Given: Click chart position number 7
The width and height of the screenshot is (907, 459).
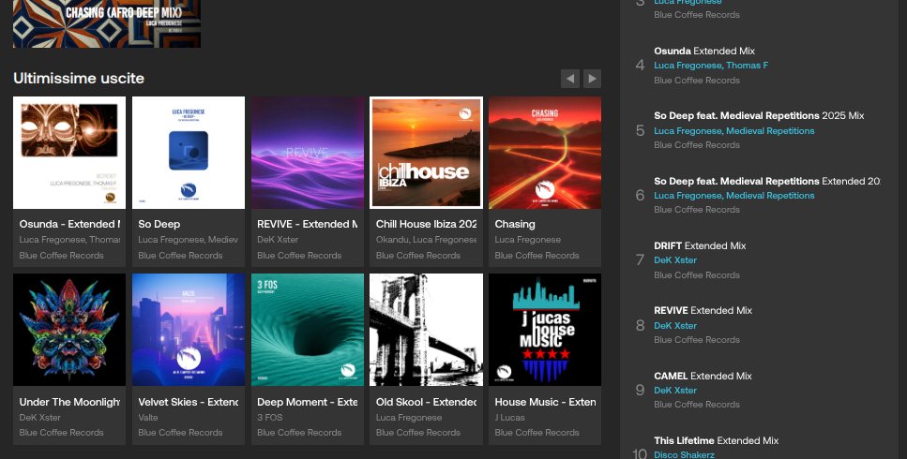Looking at the screenshot, I should pyautogui.click(x=640, y=259).
